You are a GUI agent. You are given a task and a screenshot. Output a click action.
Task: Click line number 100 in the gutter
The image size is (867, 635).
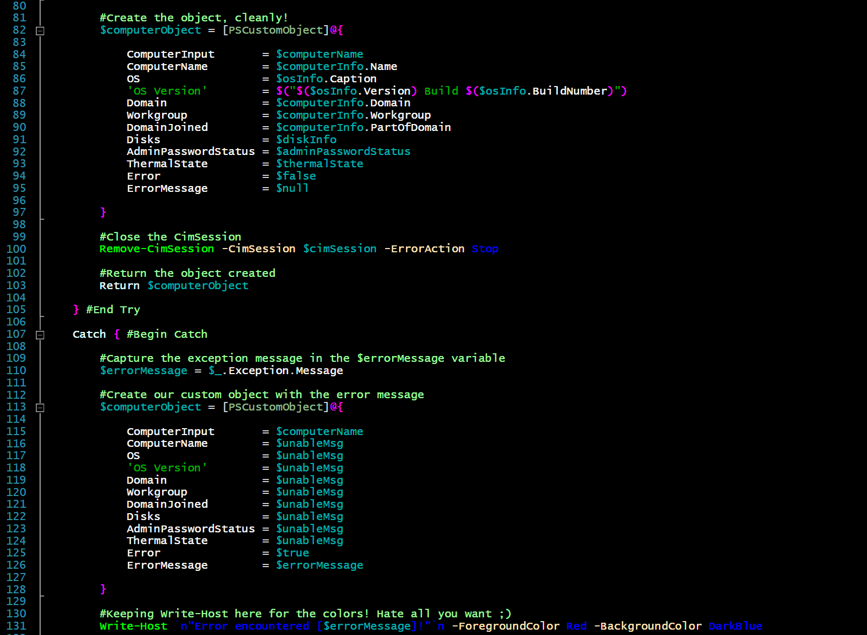16,249
